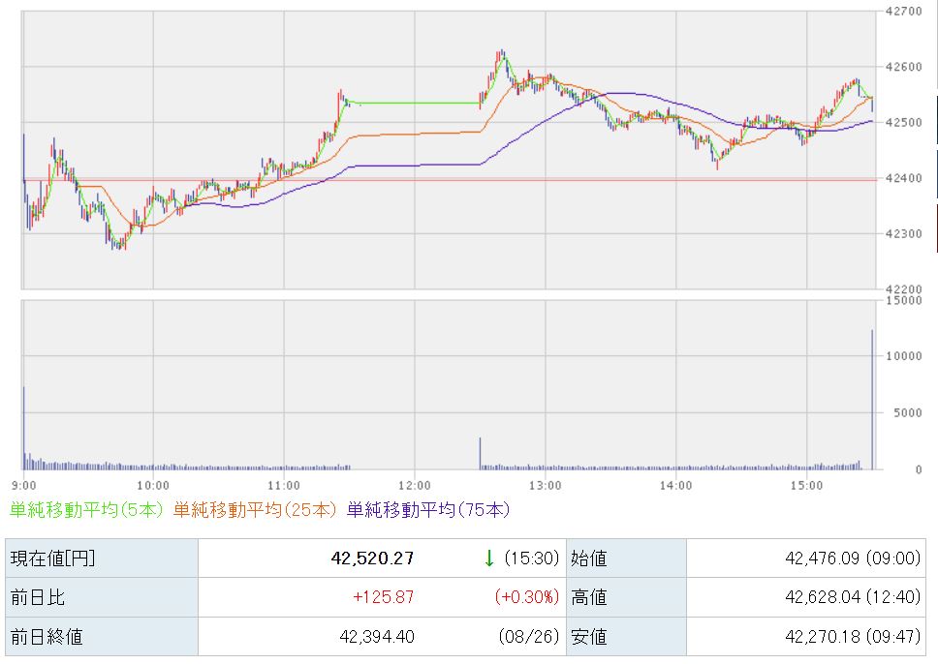Click the 12:30 afternoon-open volume spike
Screen dimensions: 938x664
pyautogui.click(x=480, y=454)
